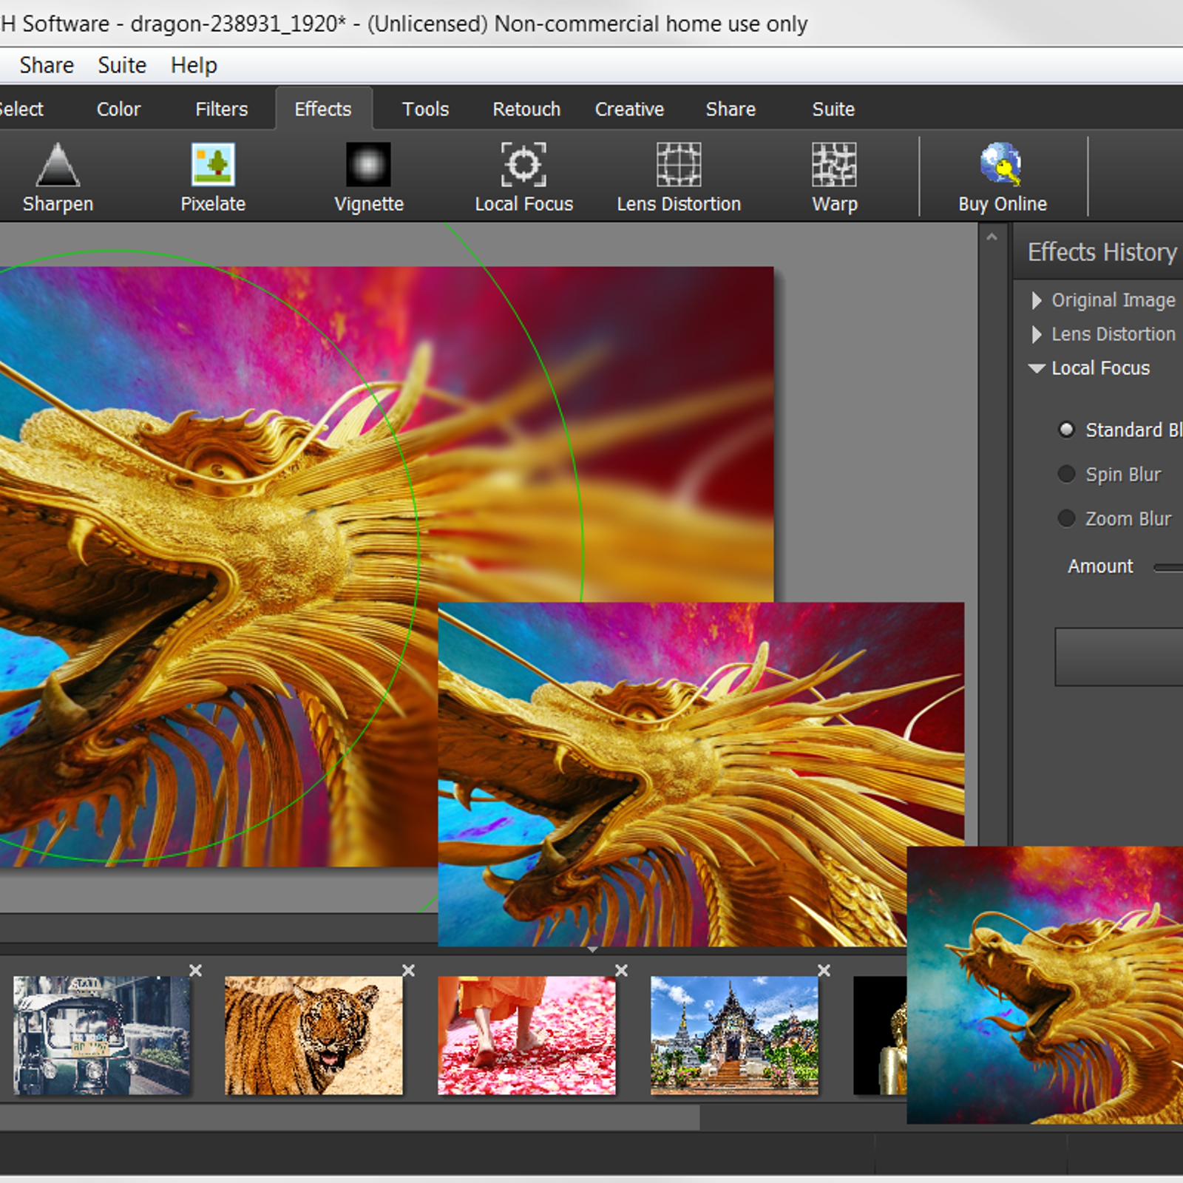Screen dimensions: 1183x1183
Task: Close the tiger thumbnail
Action: (408, 970)
